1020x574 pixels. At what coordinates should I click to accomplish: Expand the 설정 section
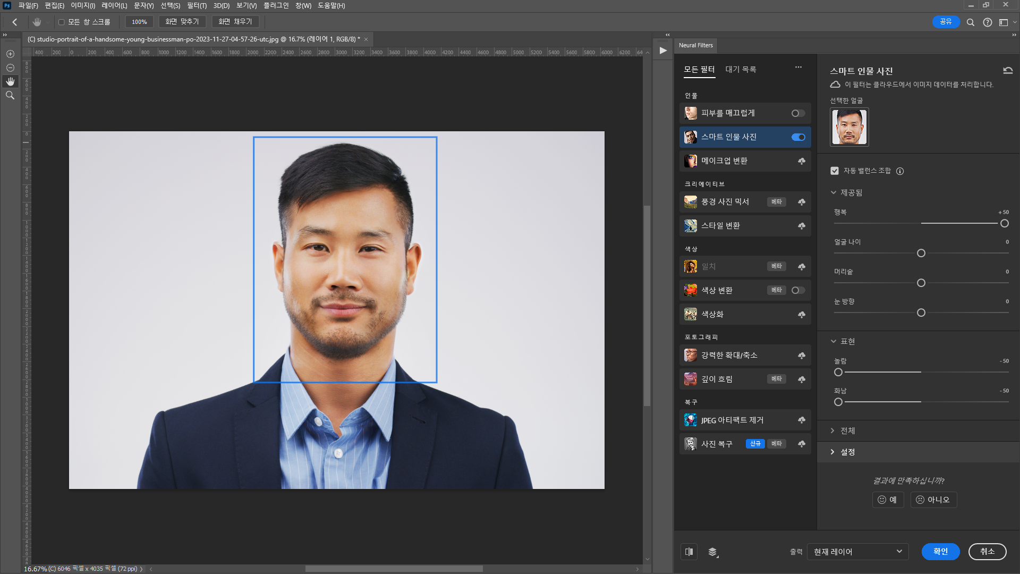[x=847, y=452]
